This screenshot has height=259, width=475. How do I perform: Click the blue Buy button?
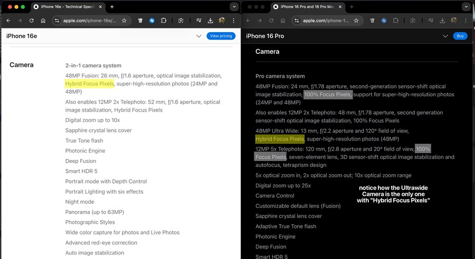pyautogui.click(x=460, y=36)
